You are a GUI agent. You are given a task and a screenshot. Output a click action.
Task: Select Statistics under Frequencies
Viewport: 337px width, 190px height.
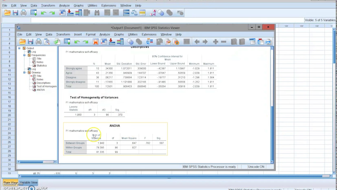tap(42, 65)
